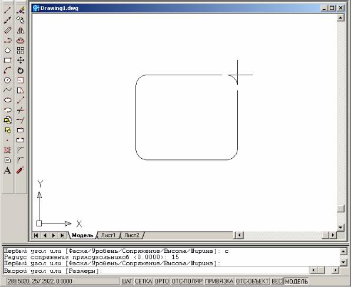
Task: Select the Line drawing tool
Action: [x=8, y=10]
